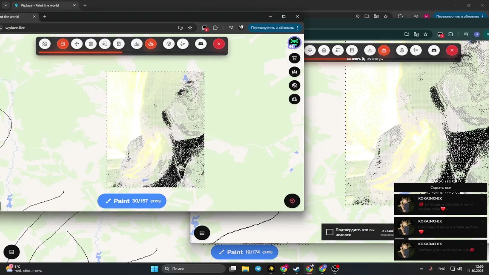The height and width of the screenshot is (275, 489).
Task: Click 'Перезапустить и обновить' in back window
Action: pyautogui.click(x=457, y=16)
